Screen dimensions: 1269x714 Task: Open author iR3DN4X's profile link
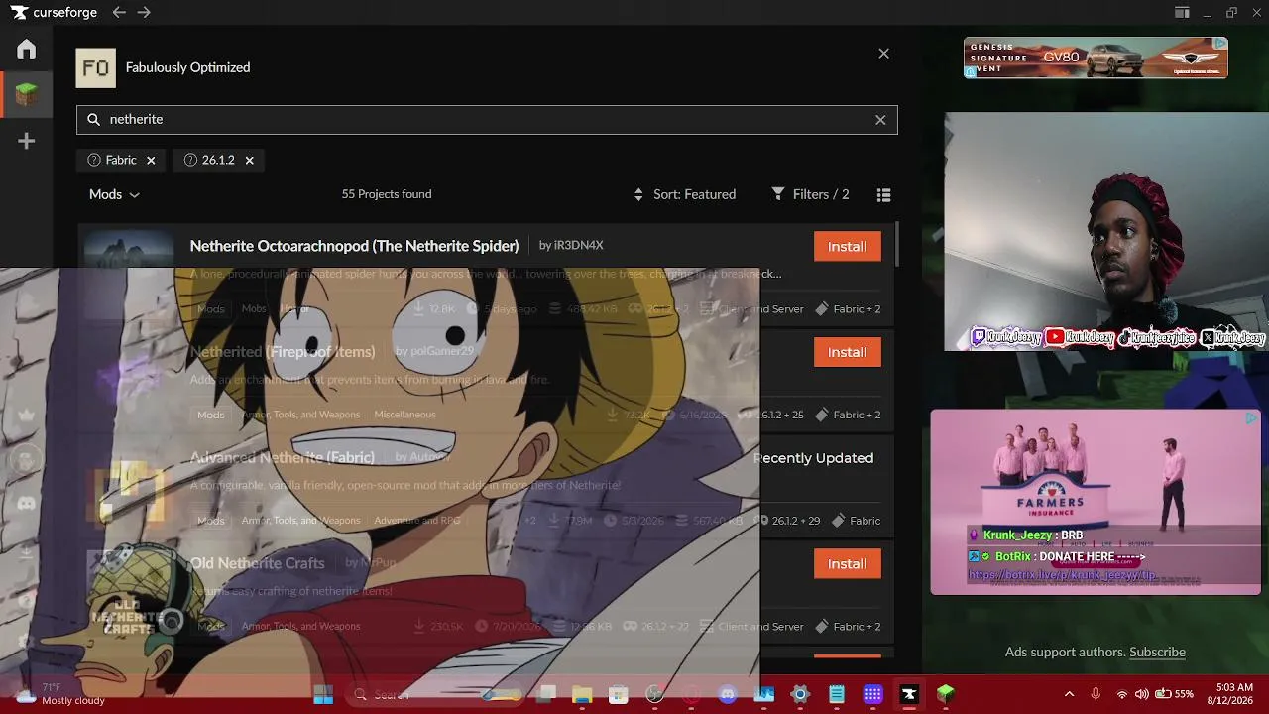[571, 245]
